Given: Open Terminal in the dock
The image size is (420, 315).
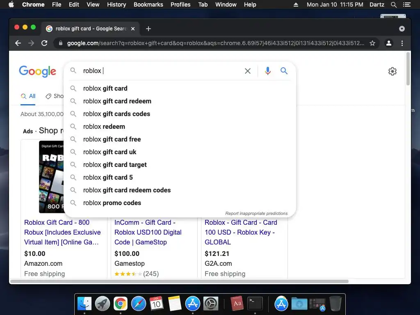Looking at the screenshot, I should click(255, 304).
